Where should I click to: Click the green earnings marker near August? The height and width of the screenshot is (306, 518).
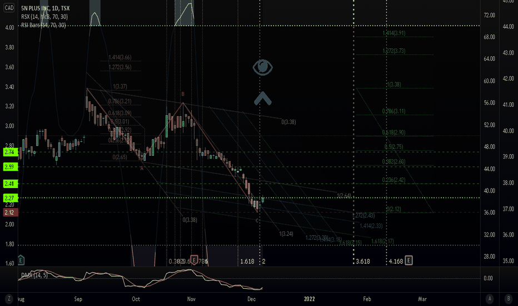21,260
